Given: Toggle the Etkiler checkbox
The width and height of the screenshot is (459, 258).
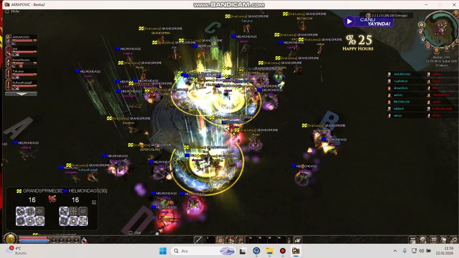Looking at the screenshot, I should pyautogui.click(x=7, y=11).
